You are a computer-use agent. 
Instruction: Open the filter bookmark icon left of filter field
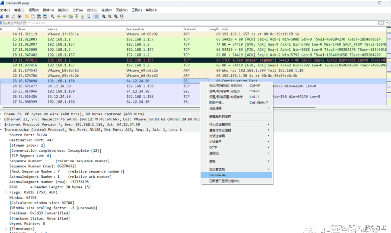click(1, 23)
